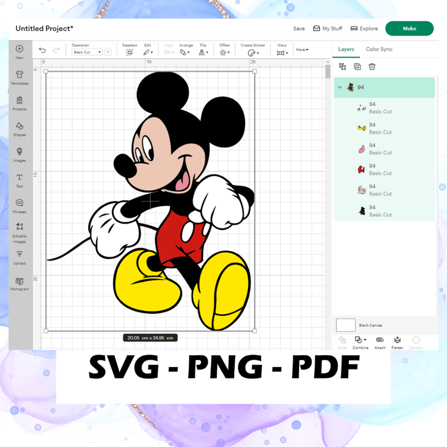Click the Operation help question mark
Image resolution: width=447 pixels, height=447 pixels.
pyautogui.click(x=108, y=52)
